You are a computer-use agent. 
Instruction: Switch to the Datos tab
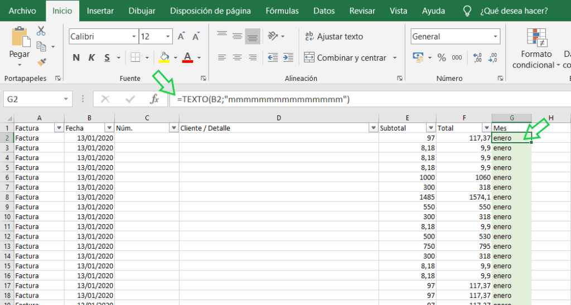point(324,11)
